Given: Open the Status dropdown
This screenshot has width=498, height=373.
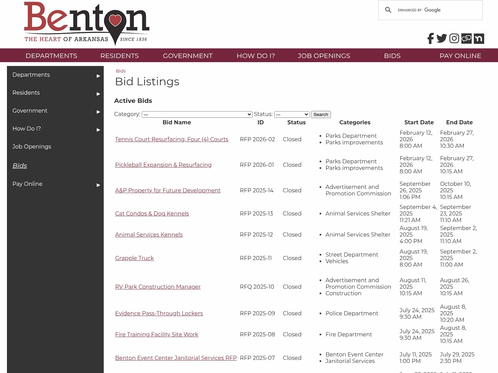Looking at the screenshot, I should [292, 114].
